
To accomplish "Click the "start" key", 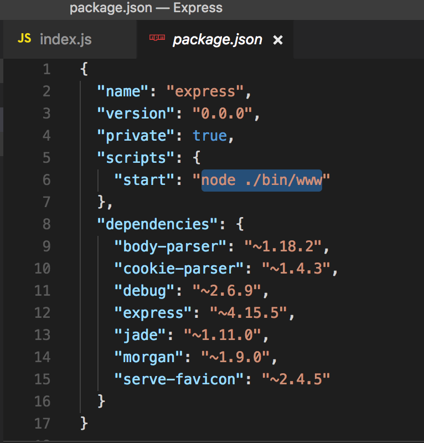I will point(144,180).
